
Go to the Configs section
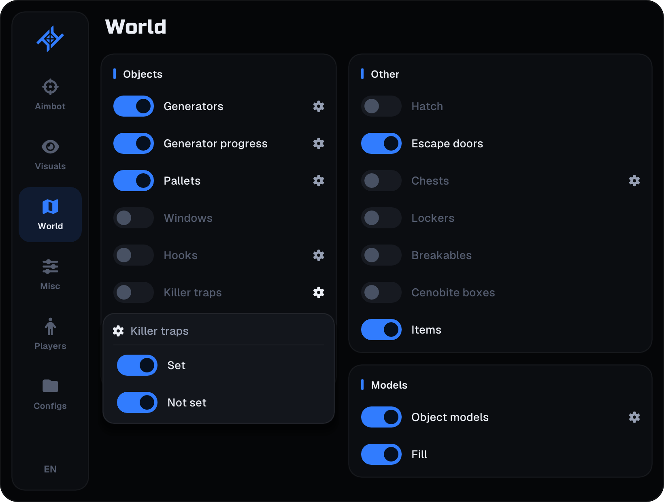point(50,394)
